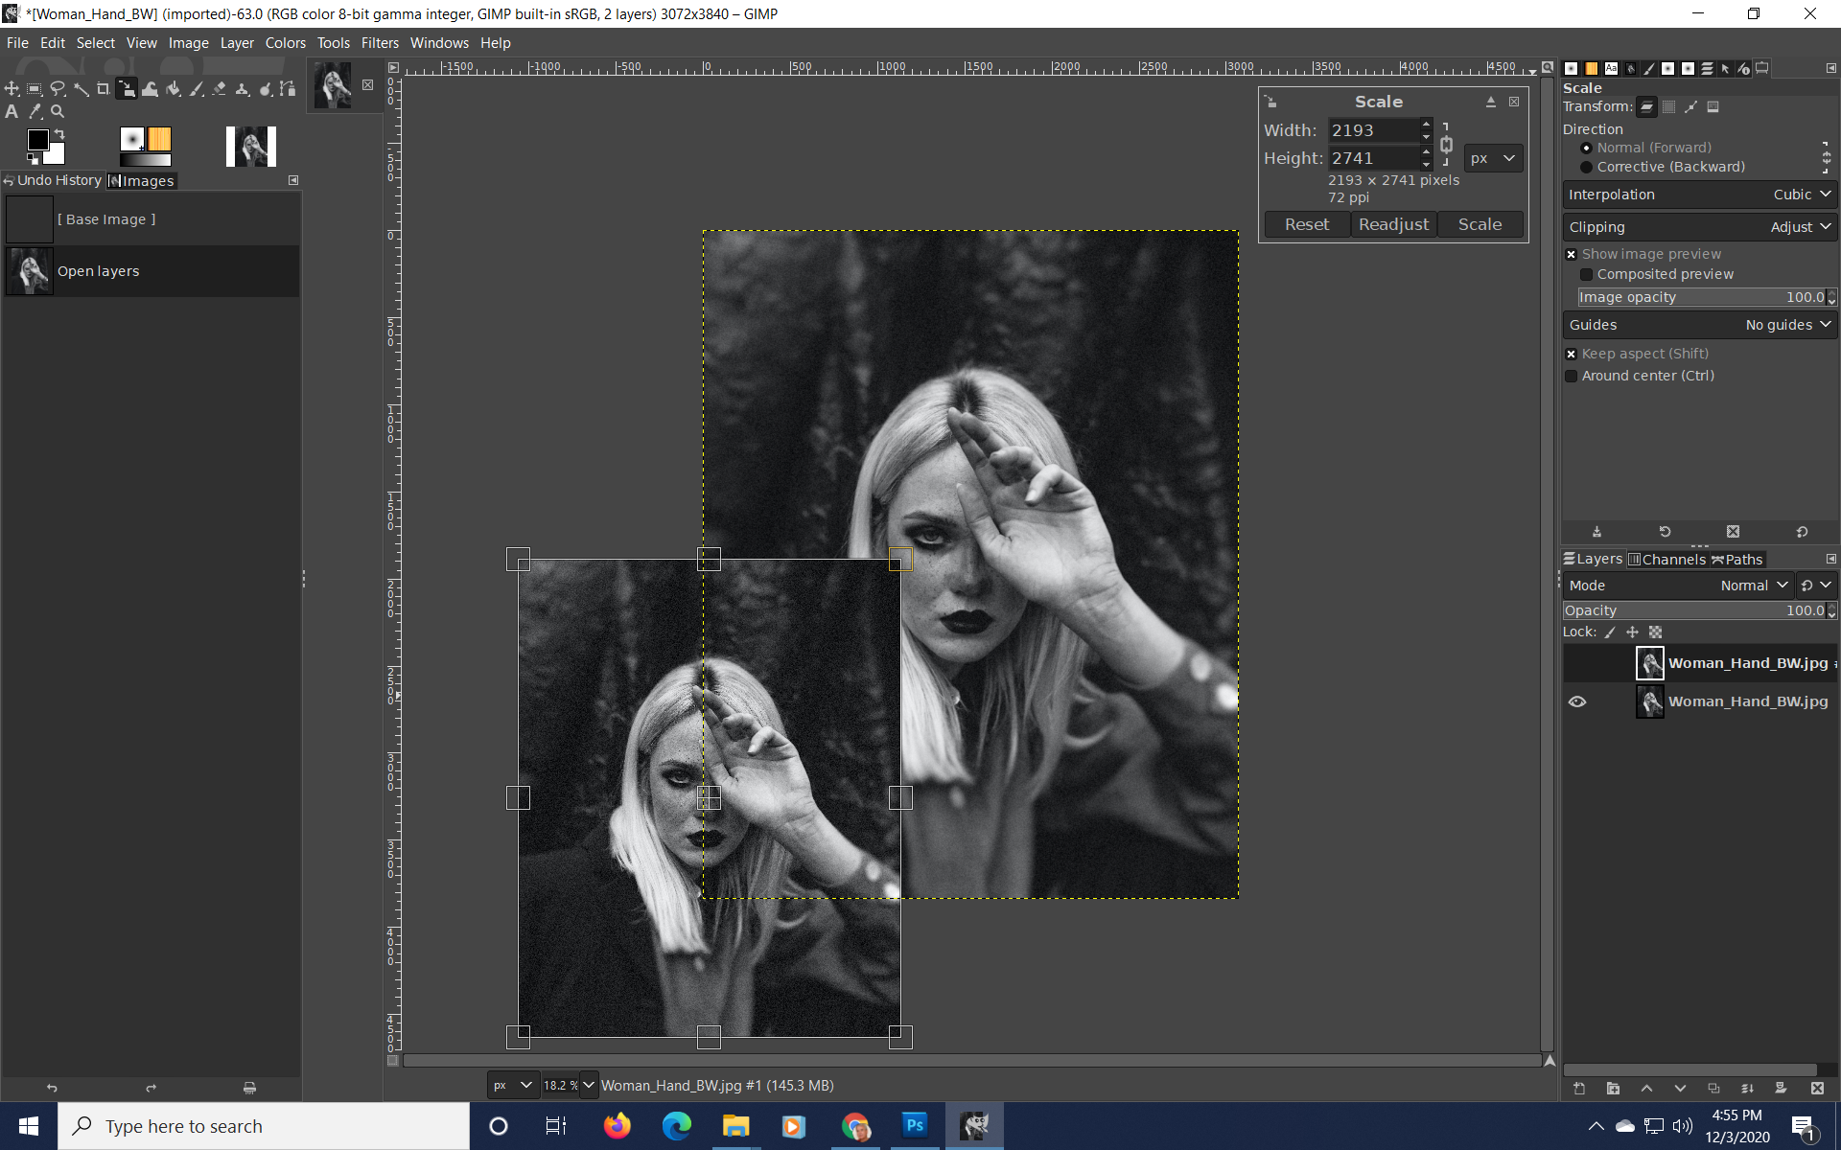
Task: Select the Windows menu item
Action: (x=437, y=42)
